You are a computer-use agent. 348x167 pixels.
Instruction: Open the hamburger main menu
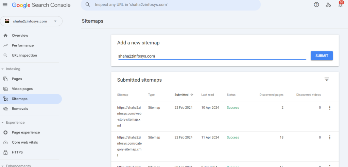click(x=5, y=5)
